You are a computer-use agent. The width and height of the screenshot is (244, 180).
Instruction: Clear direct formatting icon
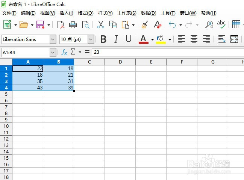(158, 24)
